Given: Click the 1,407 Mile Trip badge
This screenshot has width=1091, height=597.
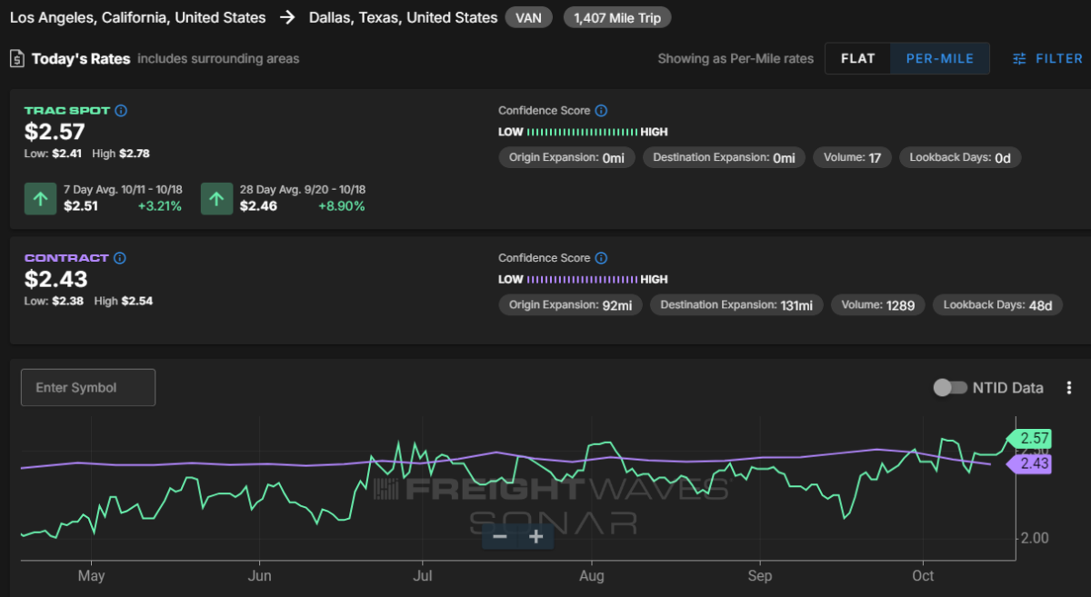Looking at the screenshot, I should click(x=617, y=17).
